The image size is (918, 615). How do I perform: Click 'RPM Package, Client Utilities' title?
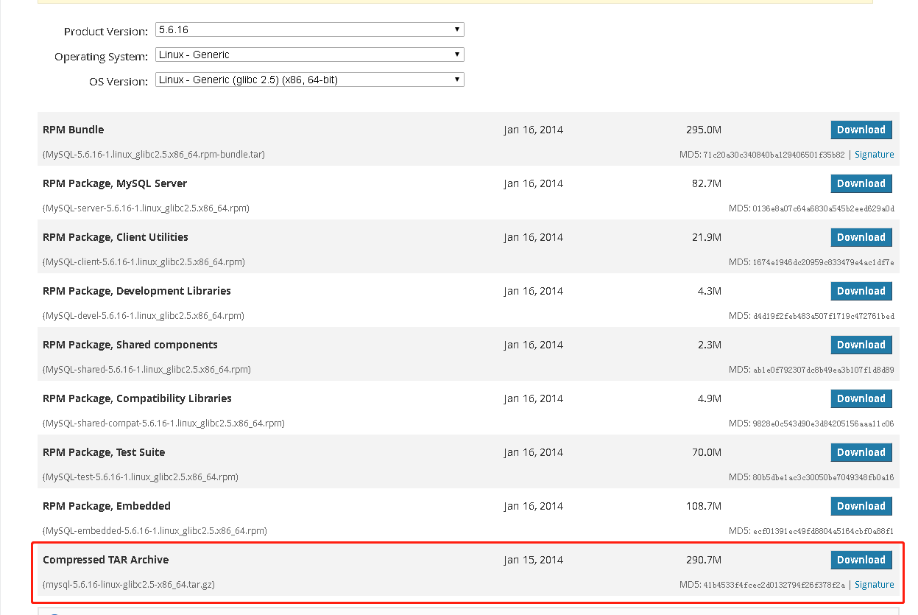click(116, 237)
